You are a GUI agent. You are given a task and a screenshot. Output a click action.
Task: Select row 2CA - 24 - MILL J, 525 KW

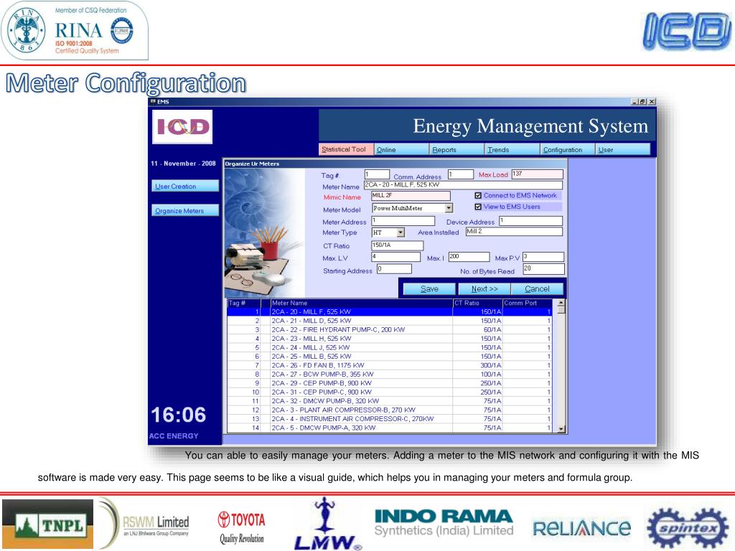389,347
